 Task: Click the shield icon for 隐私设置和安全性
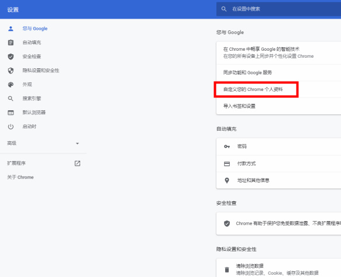11,71
